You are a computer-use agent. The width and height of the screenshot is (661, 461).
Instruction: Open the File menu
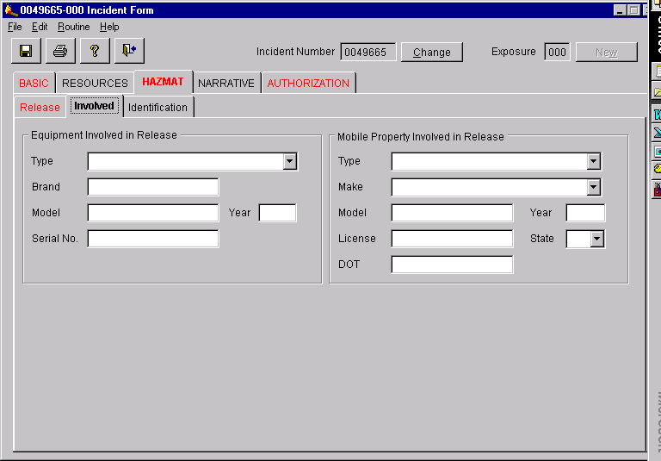pyautogui.click(x=15, y=27)
